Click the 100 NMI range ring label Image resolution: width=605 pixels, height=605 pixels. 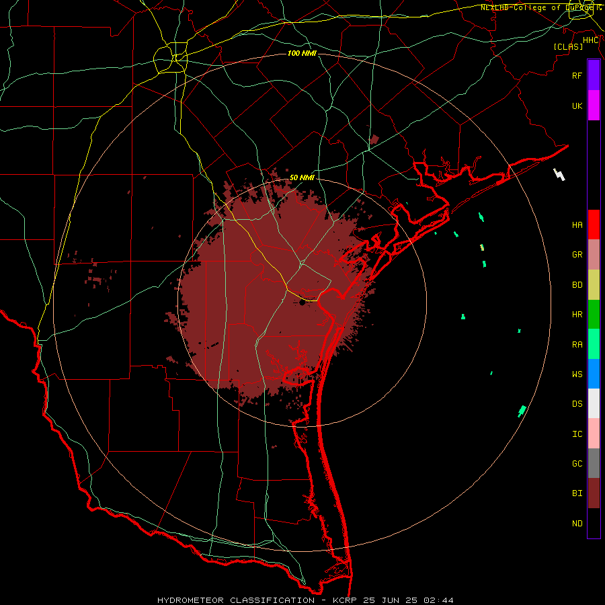[x=302, y=53]
